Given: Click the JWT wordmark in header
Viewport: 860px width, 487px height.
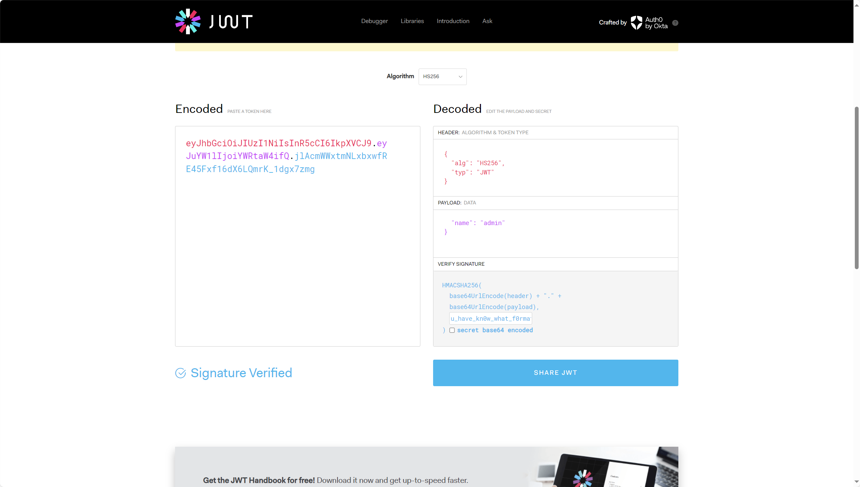Looking at the screenshot, I should click(x=231, y=22).
